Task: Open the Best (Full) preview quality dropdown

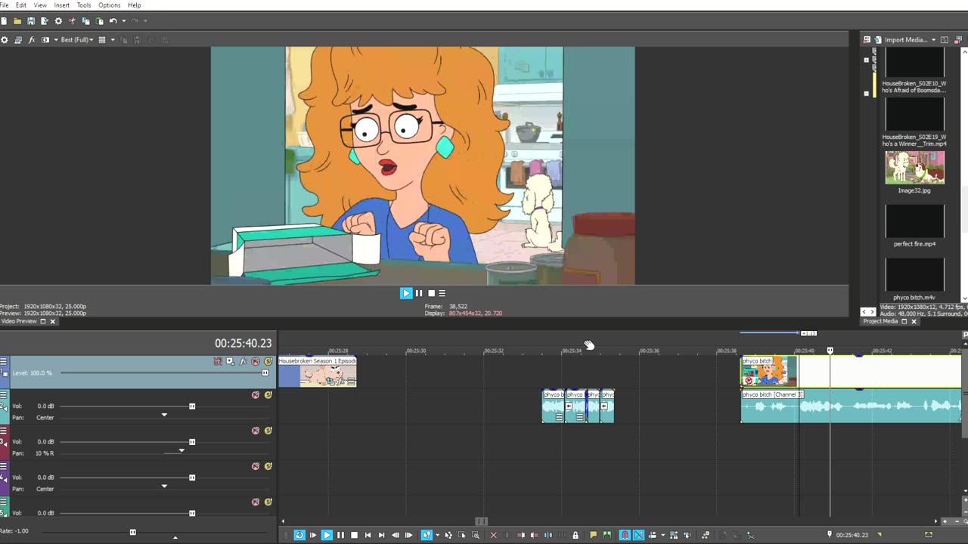Action: [x=76, y=40]
